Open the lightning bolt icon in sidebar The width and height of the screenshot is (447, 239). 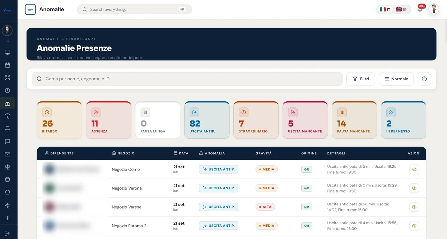click(7, 205)
